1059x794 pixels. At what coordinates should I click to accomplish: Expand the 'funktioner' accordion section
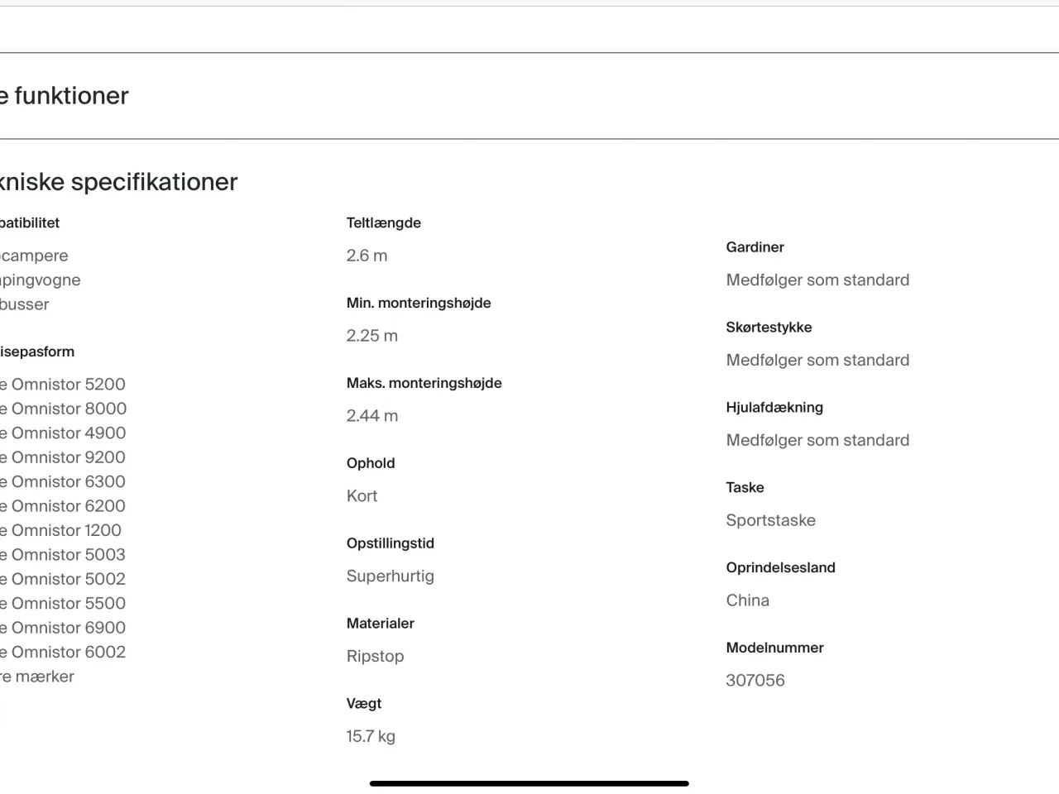click(65, 96)
